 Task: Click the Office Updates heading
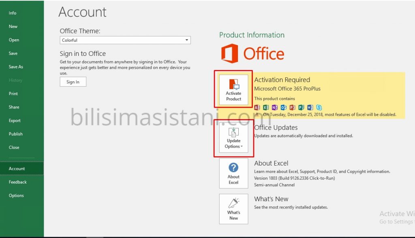coord(276,127)
